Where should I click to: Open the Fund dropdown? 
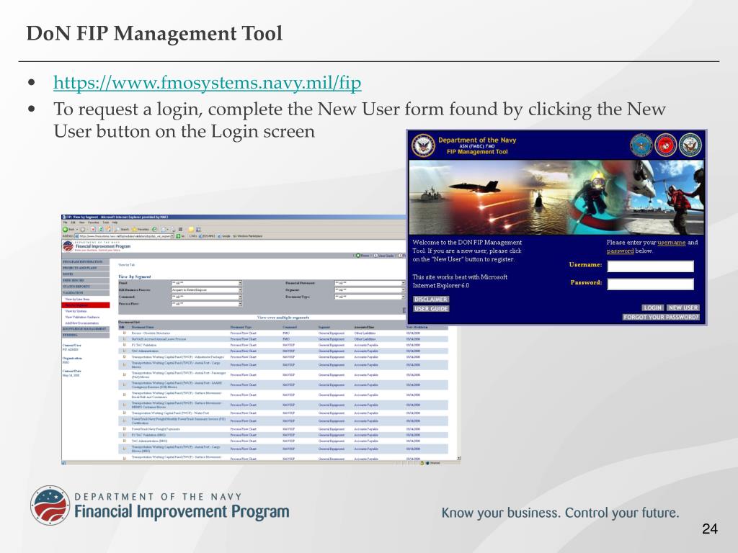point(206,283)
